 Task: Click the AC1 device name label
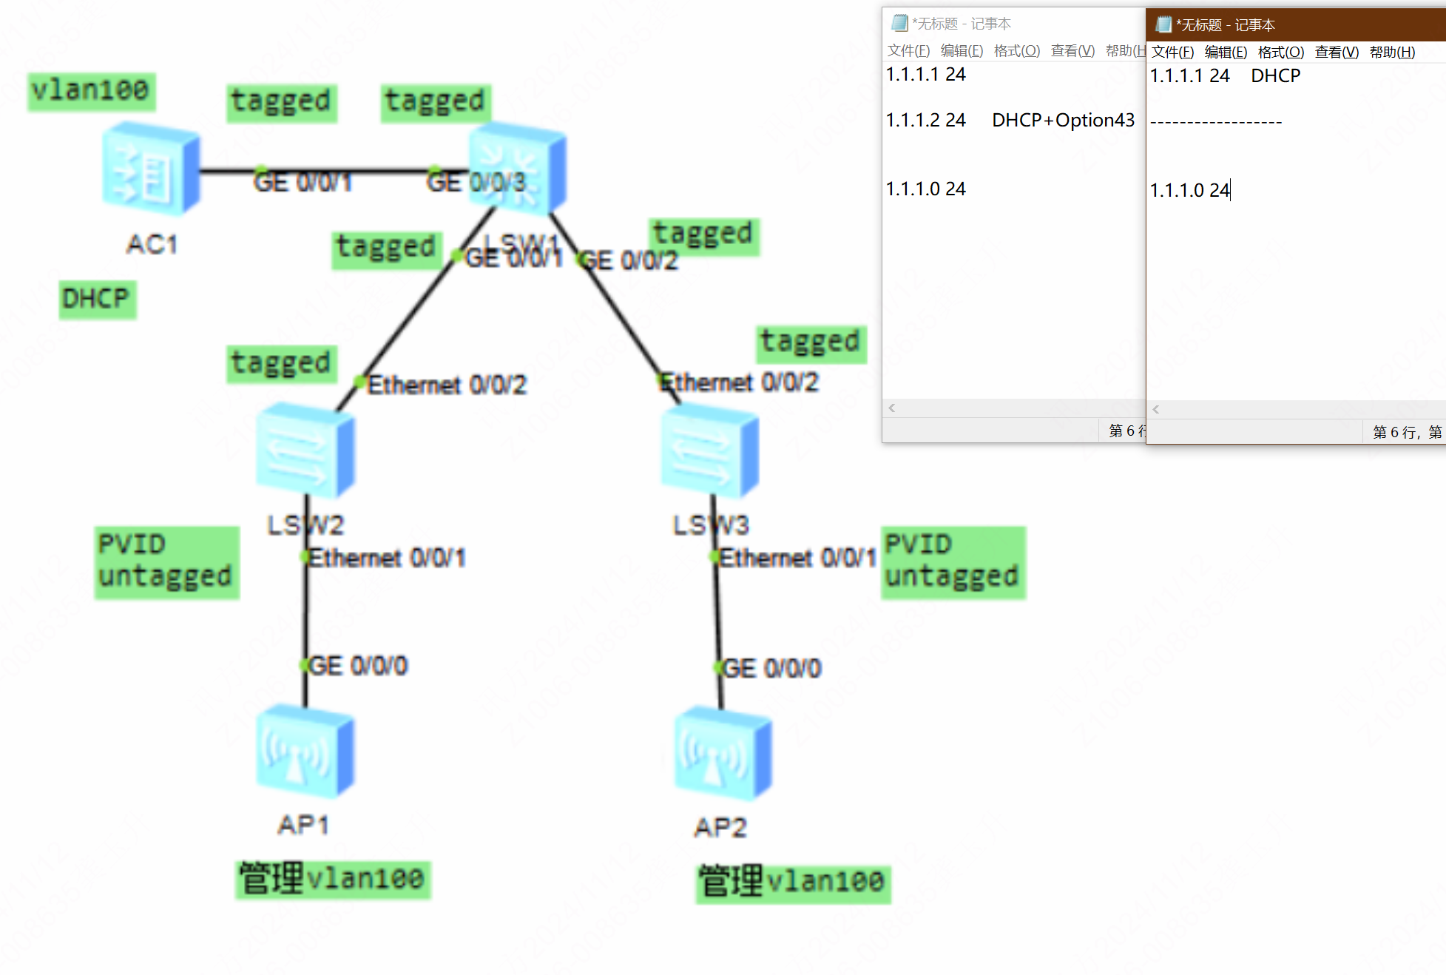pyautogui.click(x=152, y=244)
